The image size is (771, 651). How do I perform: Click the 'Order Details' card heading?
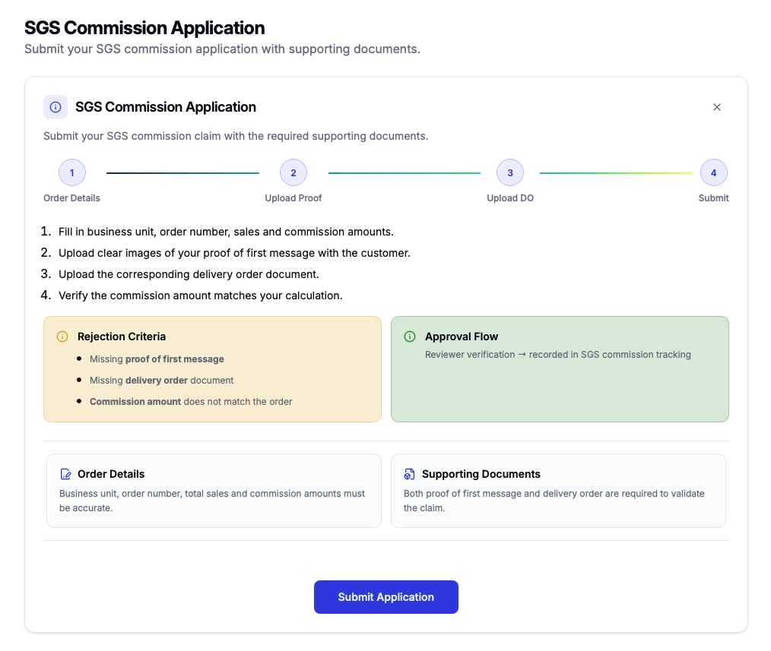point(111,474)
